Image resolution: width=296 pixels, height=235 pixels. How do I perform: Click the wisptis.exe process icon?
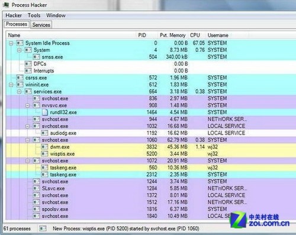(44, 154)
